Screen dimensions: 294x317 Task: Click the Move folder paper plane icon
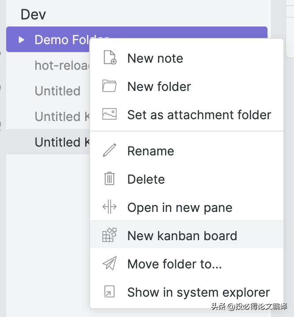[x=109, y=263]
